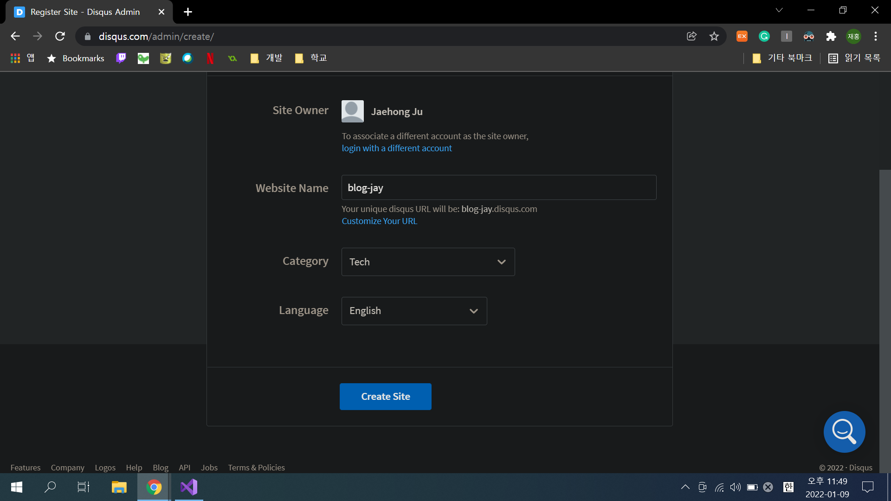This screenshot has width=891, height=501.
Task: Click the browser forward arrow
Action: tap(38, 36)
